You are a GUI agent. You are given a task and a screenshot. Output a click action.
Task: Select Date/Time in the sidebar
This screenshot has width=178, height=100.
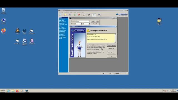[x=63, y=23]
